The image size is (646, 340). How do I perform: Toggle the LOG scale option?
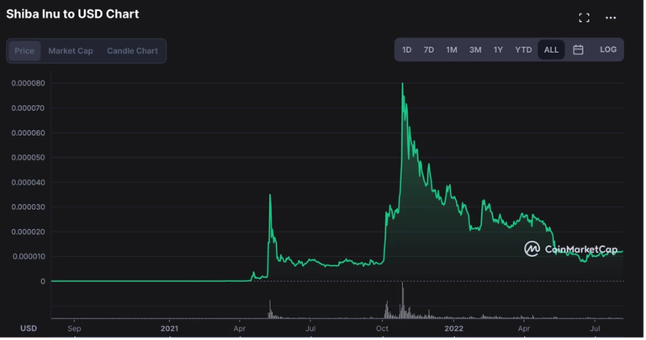coord(608,50)
